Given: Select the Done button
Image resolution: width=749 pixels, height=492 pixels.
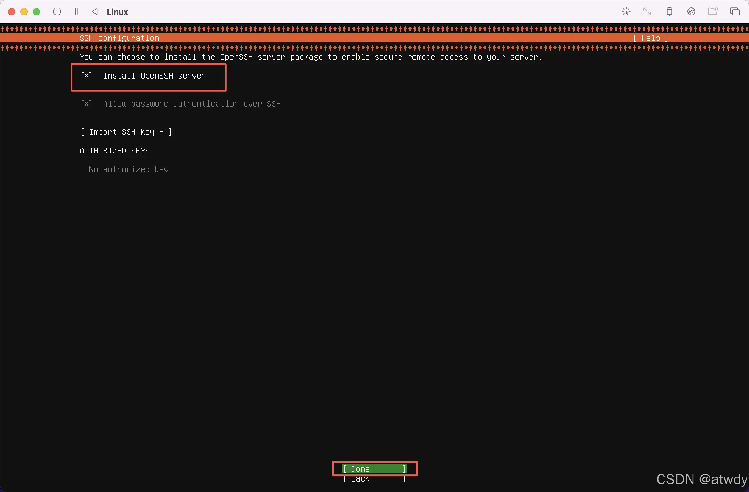Looking at the screenshot, I should [x=374, y=469].
